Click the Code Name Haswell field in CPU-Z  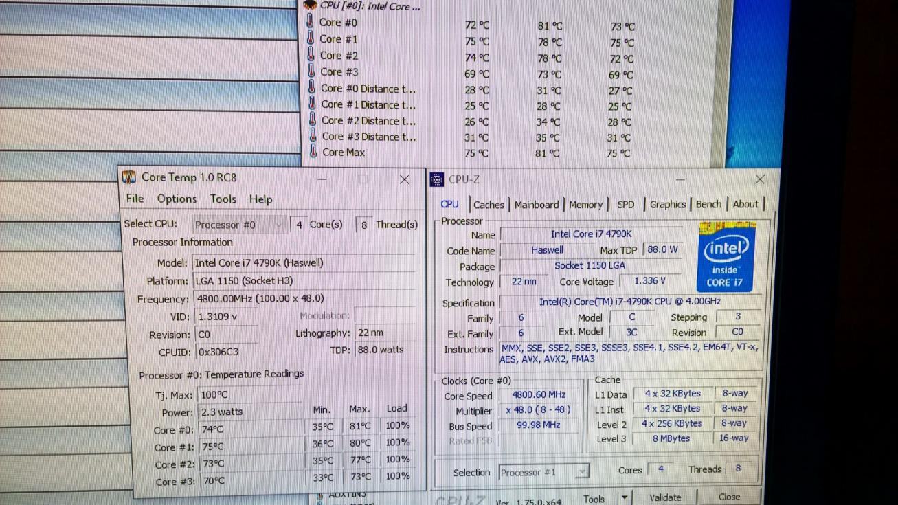click(547, 250)
